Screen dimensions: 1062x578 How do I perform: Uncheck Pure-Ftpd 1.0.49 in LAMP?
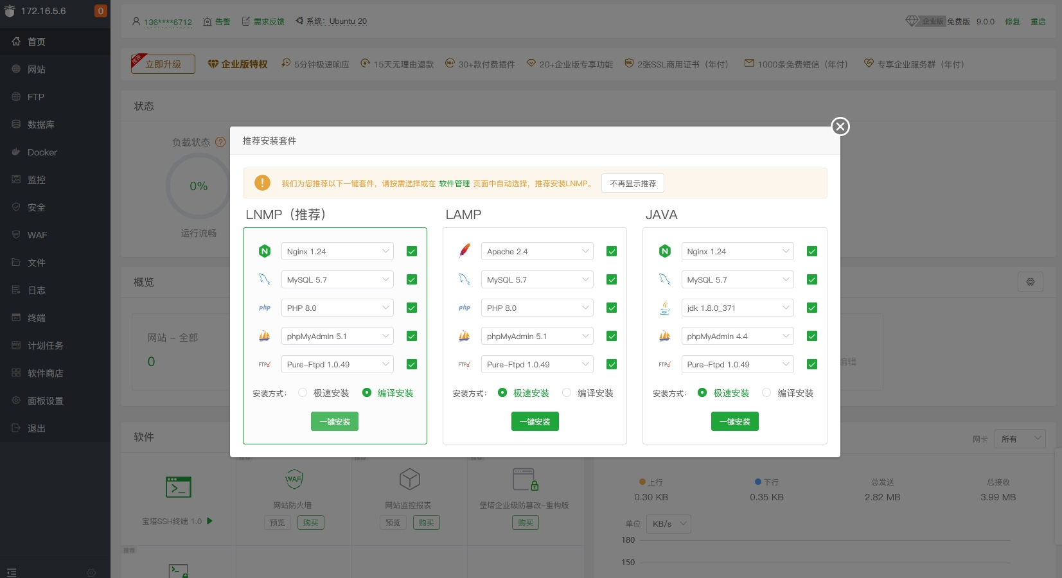point(612,364)
